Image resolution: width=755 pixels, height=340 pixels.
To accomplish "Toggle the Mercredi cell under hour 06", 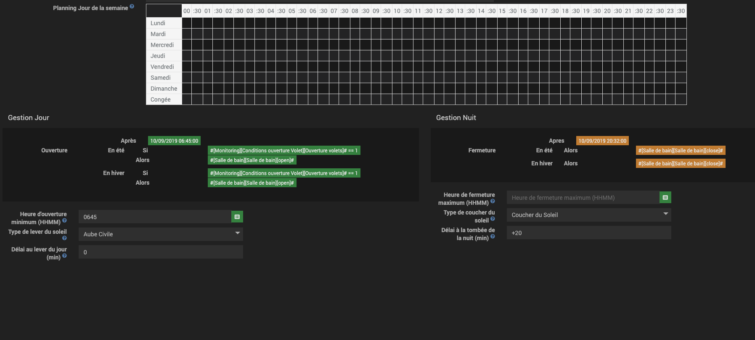I will [313, 45].
